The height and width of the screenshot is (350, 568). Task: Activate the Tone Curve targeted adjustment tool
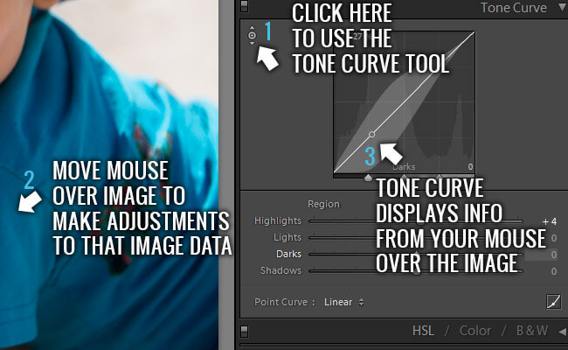click(x=252, y=36)
